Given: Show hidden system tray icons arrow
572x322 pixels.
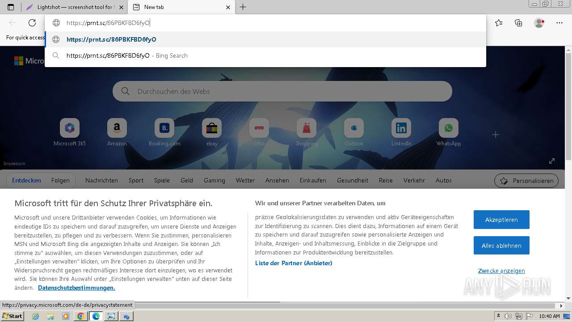Looking at the screenshot, I should [498, 316].
